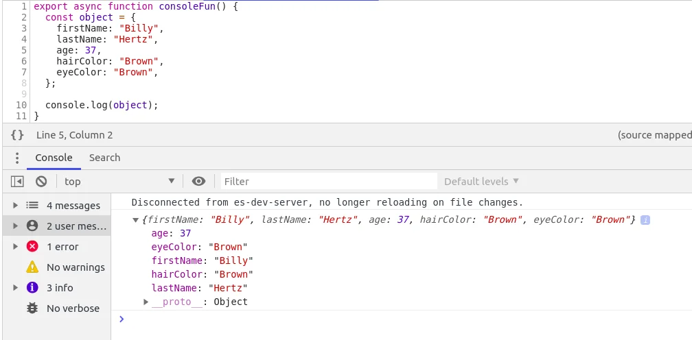Click the verbose bug icon

(x=32, y=308)
